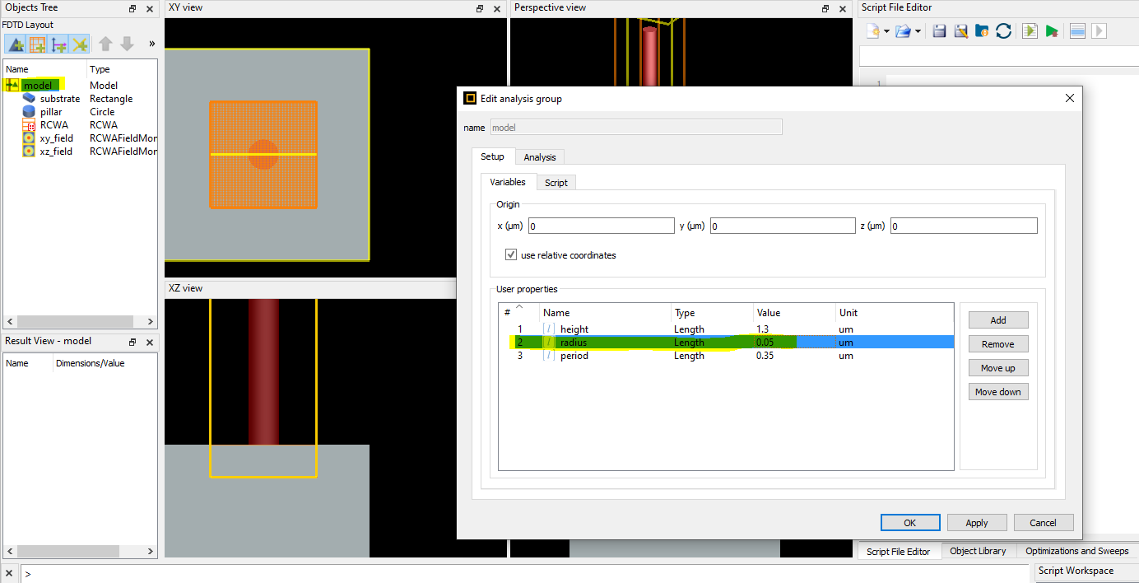Click the save script floppy icon

click(939, 31)
